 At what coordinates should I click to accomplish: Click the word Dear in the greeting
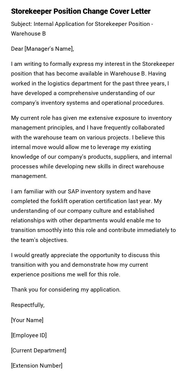(17, 49)
